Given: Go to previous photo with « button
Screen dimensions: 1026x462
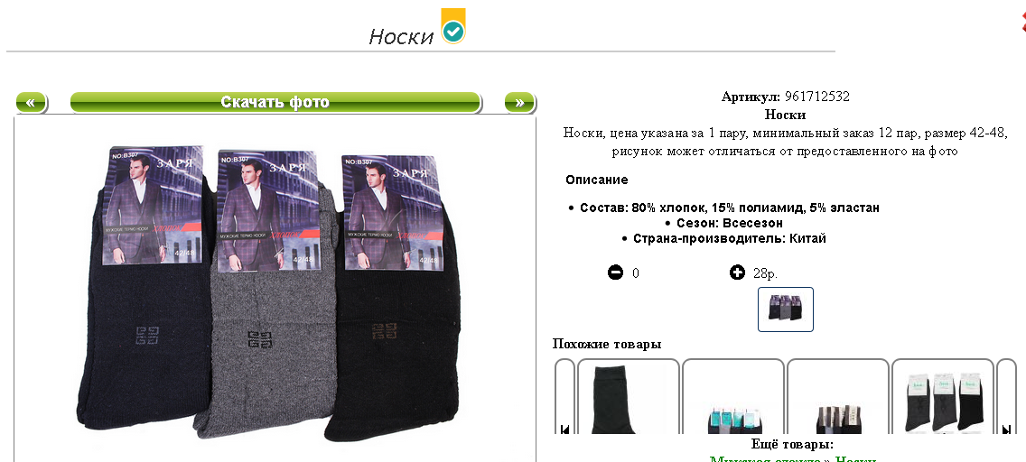Looking at the screenshot, I should point(31,103).
